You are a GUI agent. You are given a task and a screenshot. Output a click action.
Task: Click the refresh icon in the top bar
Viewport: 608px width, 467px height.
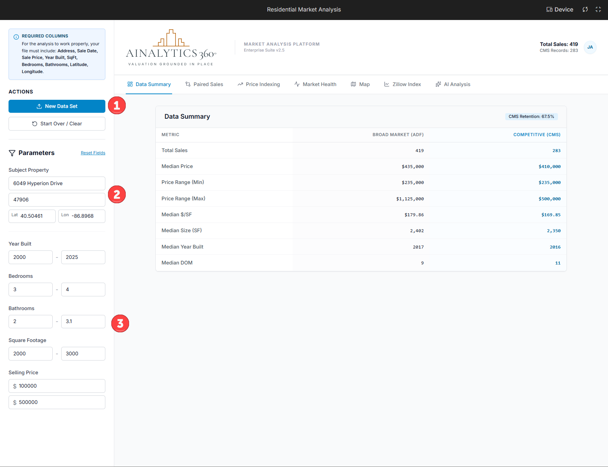click(585, 9)
